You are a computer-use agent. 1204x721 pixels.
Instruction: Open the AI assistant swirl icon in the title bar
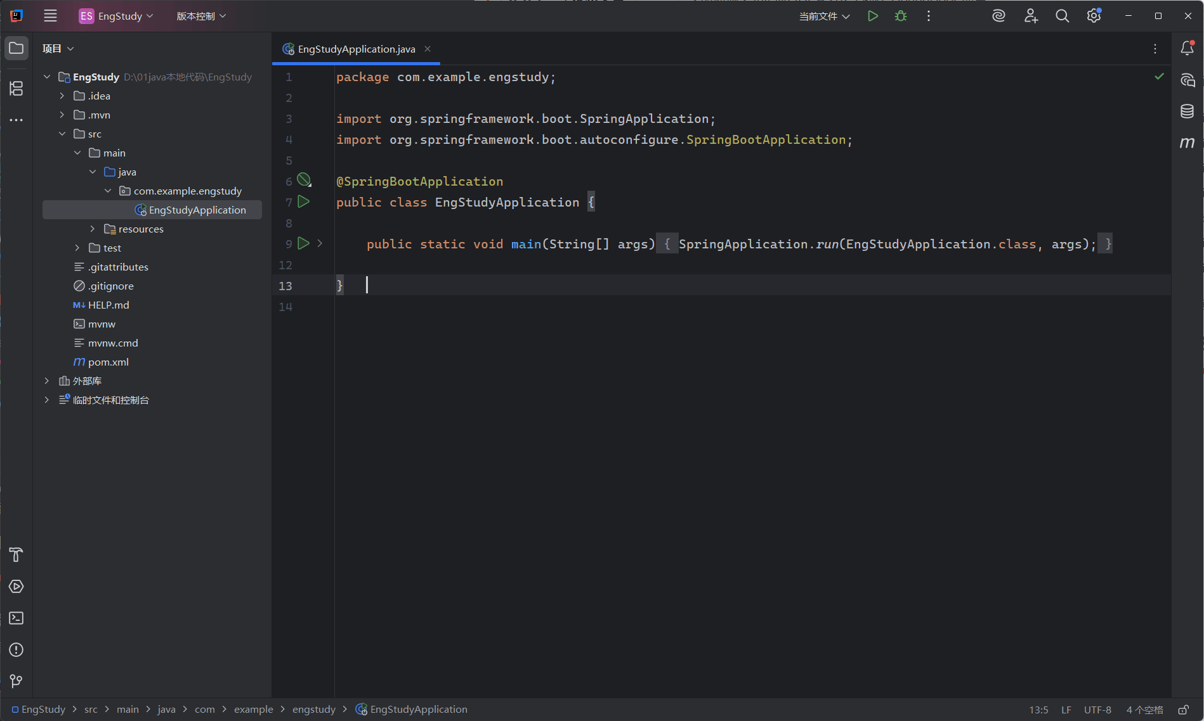(x=998, y=16)
